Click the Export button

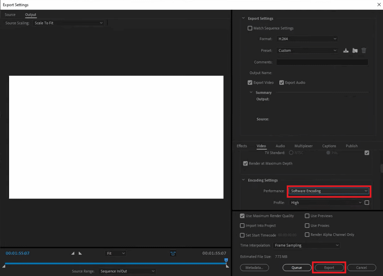coord(329,268)
